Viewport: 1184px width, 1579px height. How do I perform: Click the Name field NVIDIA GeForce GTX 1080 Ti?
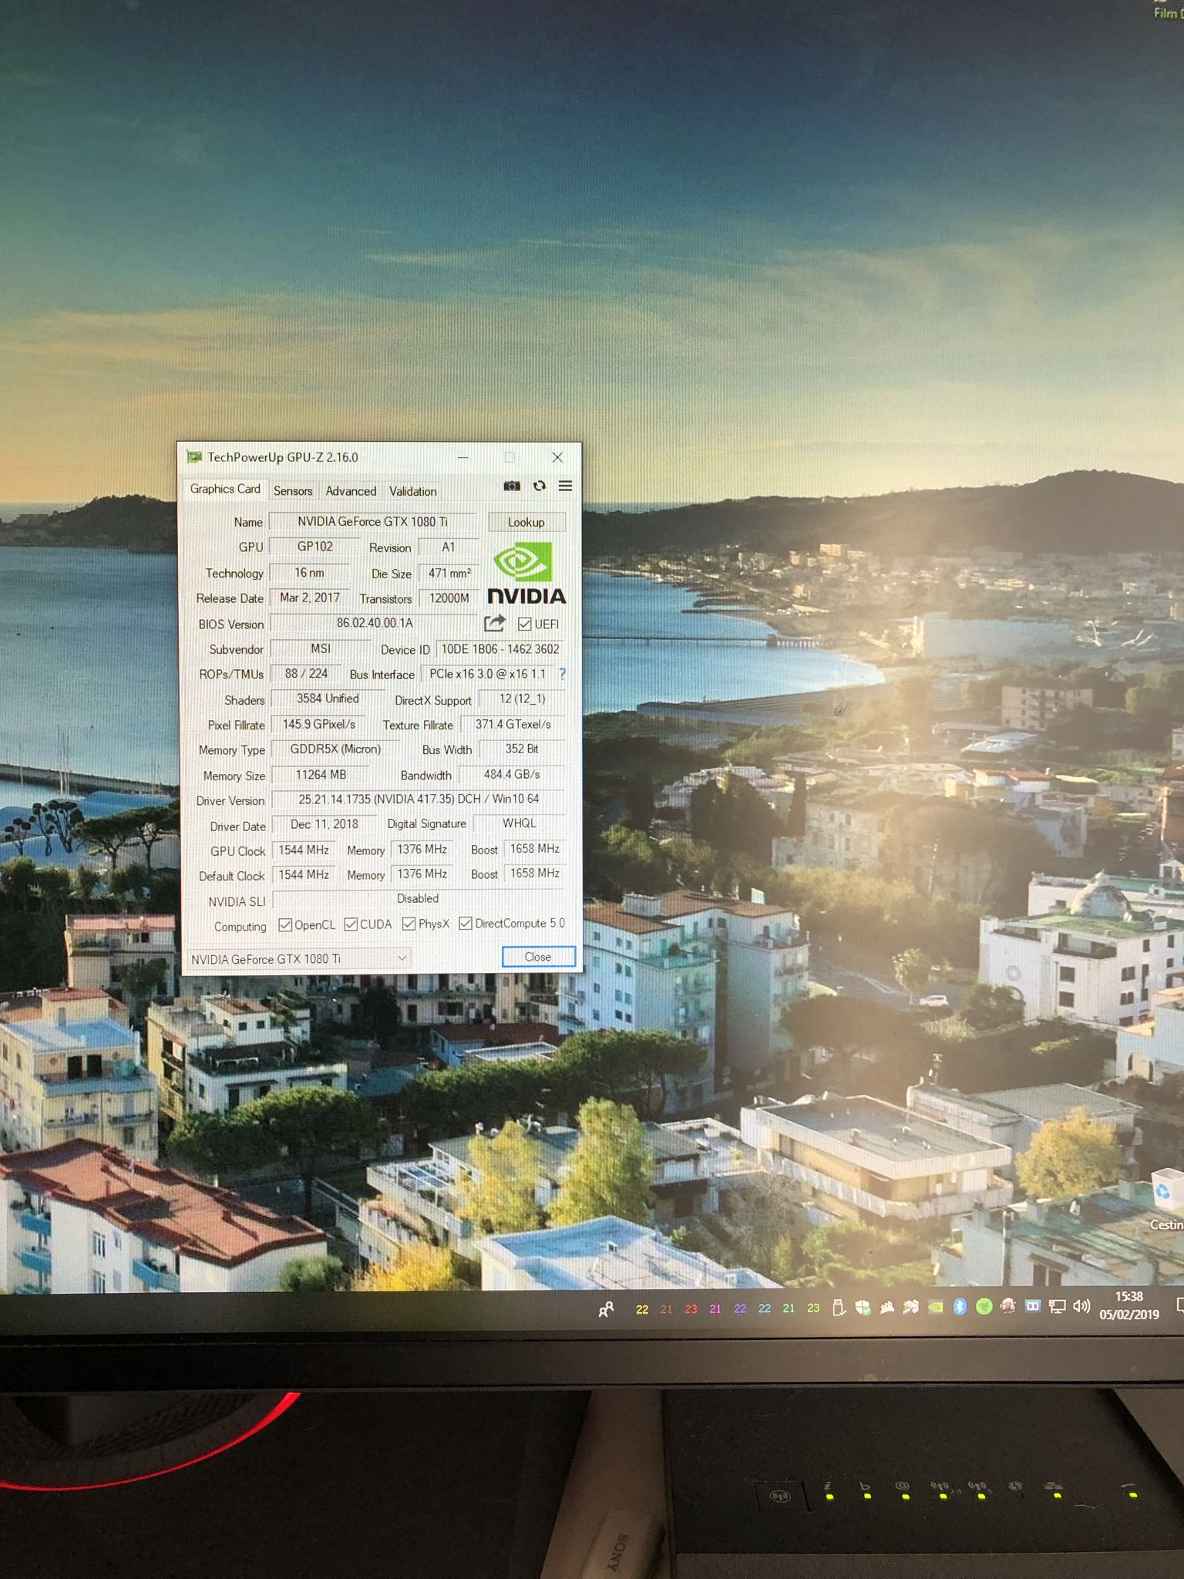coord(373,522)
